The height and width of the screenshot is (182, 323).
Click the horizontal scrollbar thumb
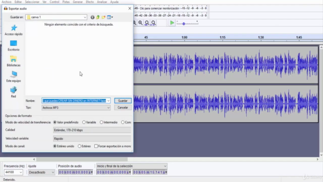[x=82, y=159]
